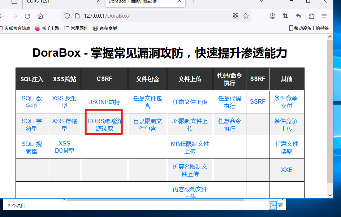Open the 任意文件上传 link

[190, 102]
